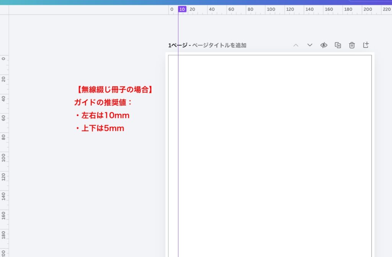Move page 1 down with the down chevron
392x257 pixels.
(x=310, y=45)
